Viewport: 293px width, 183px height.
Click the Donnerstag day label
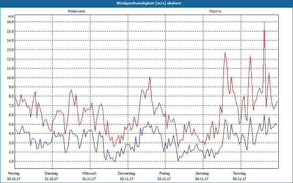[126, 173]
